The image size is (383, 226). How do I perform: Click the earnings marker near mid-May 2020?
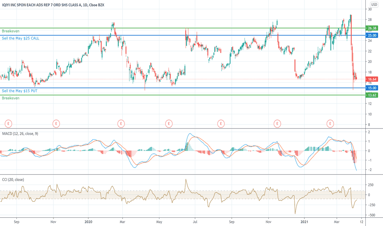169,124
